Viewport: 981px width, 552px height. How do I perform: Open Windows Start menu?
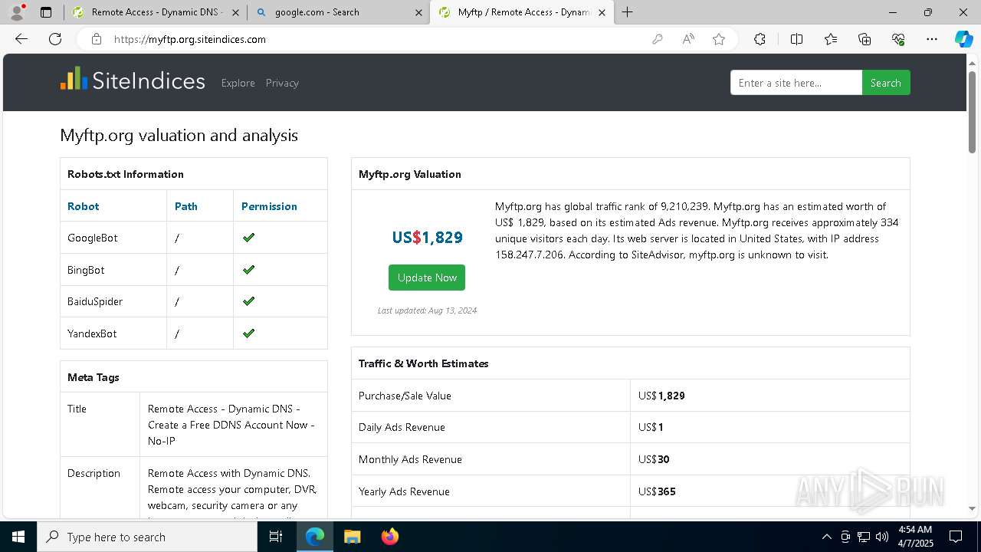point(18,537)
